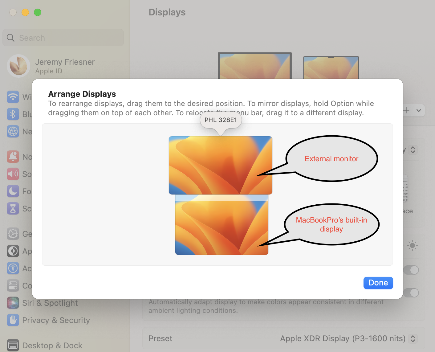
Task: Open Desktop & Dock settings label
Action: point(52,345)
